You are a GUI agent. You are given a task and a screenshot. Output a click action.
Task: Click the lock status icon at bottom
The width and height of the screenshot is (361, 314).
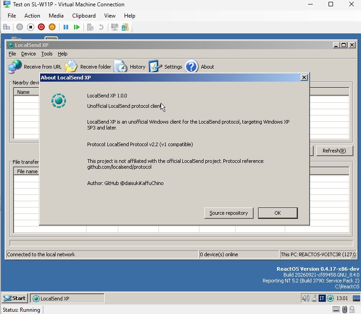[352, 309]
